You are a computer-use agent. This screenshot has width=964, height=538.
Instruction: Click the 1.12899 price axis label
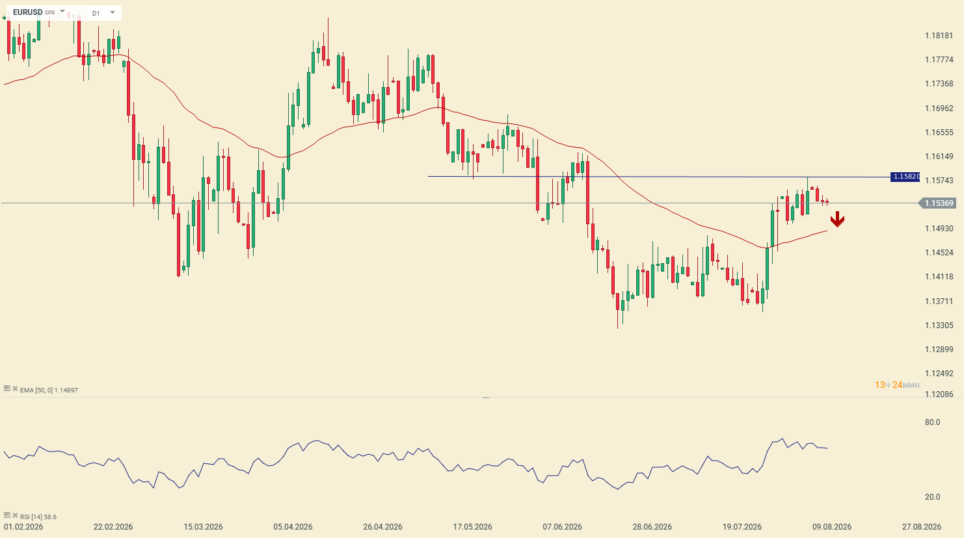(939, 350)
